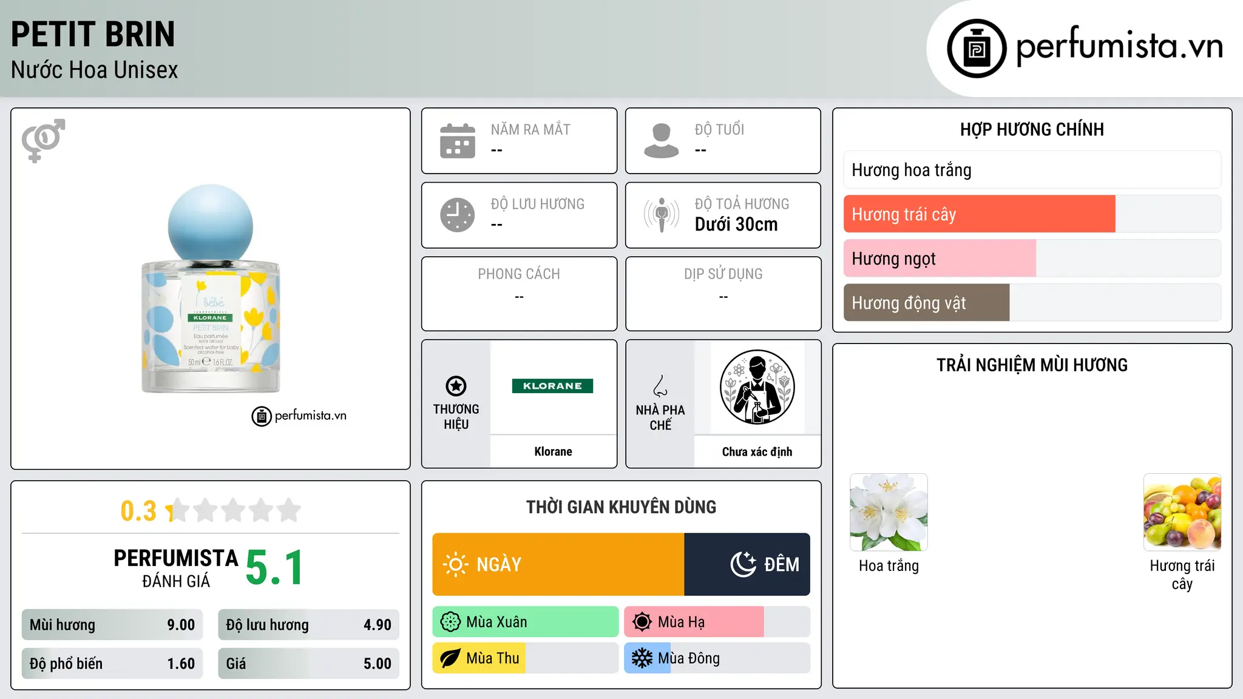Click the moon icon beside Đêm
This screenshot has height=699, width=1243.
(743, 564)
